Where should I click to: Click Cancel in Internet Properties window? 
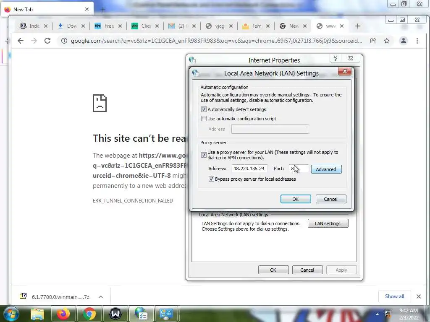[307, 270]
